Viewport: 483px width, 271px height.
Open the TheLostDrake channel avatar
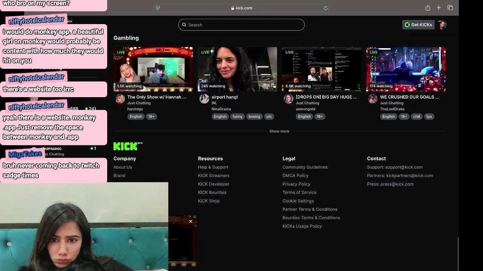tap(373, 99)
